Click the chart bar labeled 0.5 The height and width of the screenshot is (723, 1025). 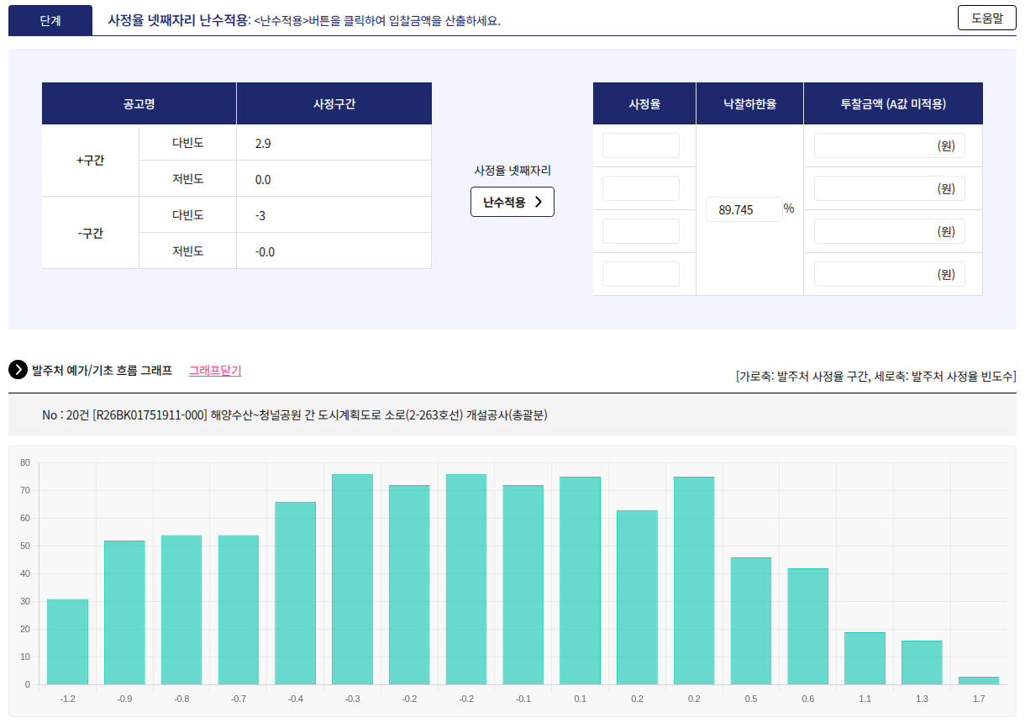751,620
